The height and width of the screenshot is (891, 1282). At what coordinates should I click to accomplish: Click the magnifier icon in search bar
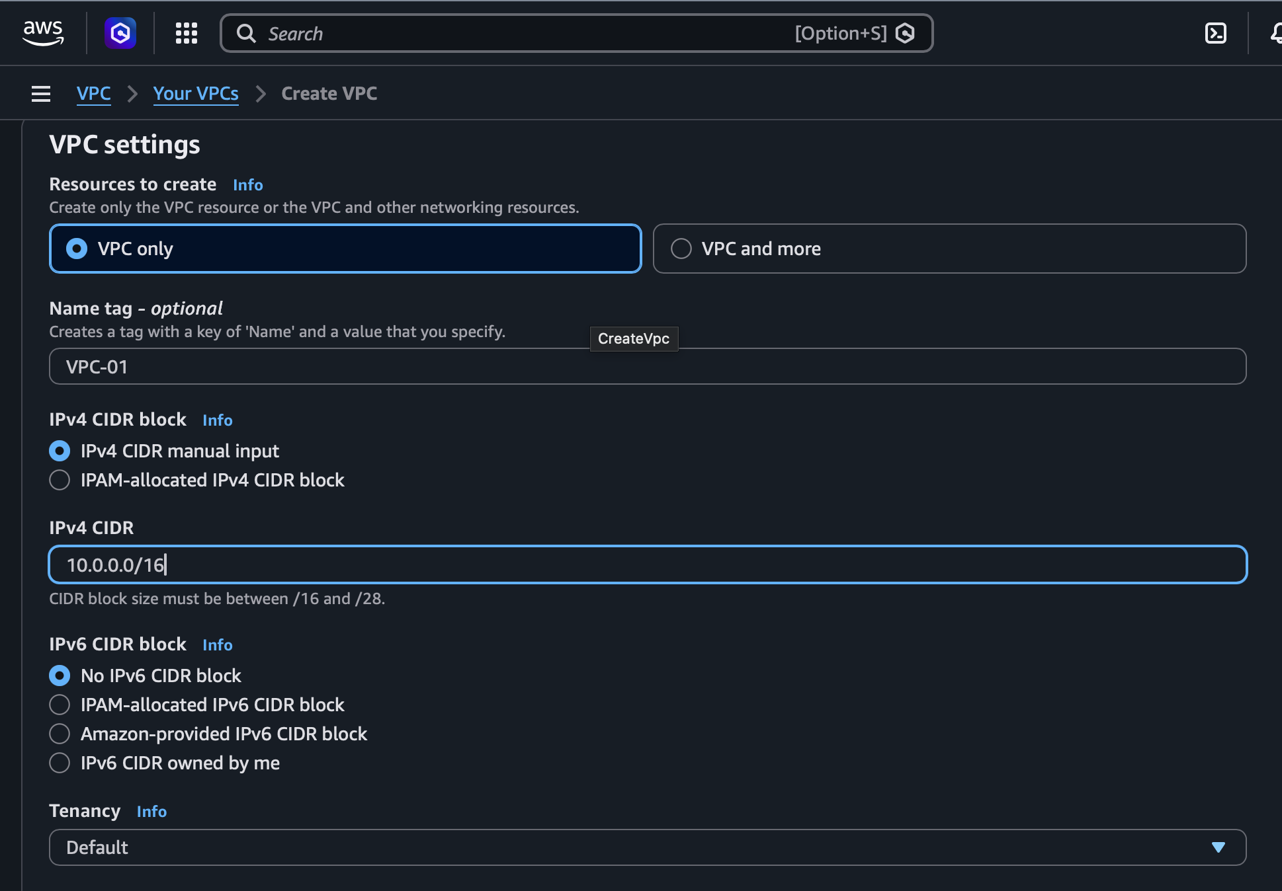click(246, 34)
